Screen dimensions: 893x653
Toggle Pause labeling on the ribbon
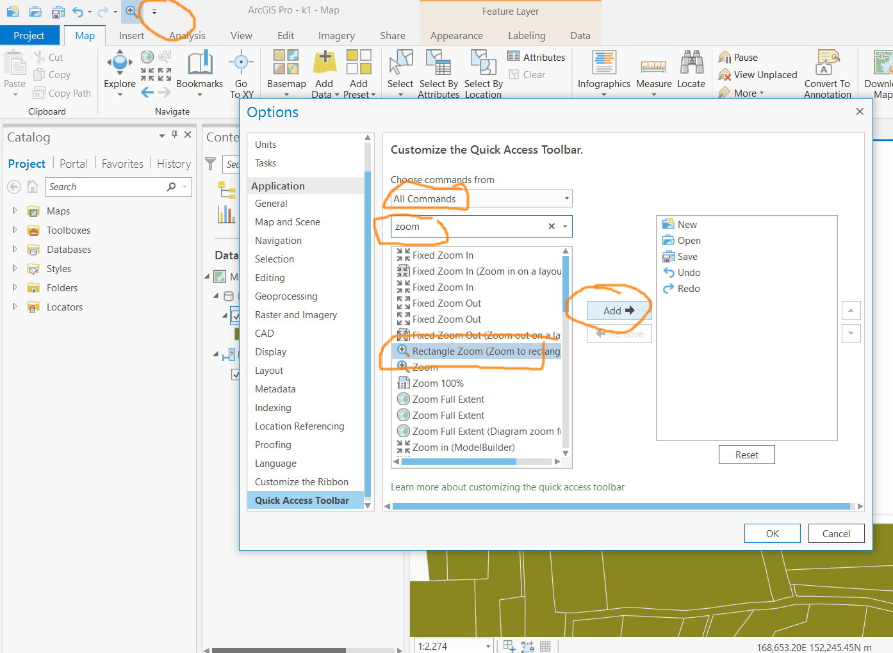point(738,57)
